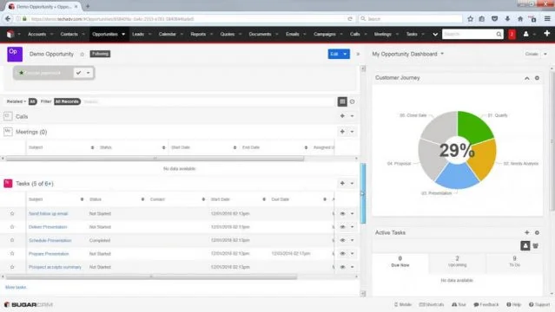Click the Calls subpanel module icon
This screenshot has height=312, width=555.
pyautogui.click(x=8, y=116)
